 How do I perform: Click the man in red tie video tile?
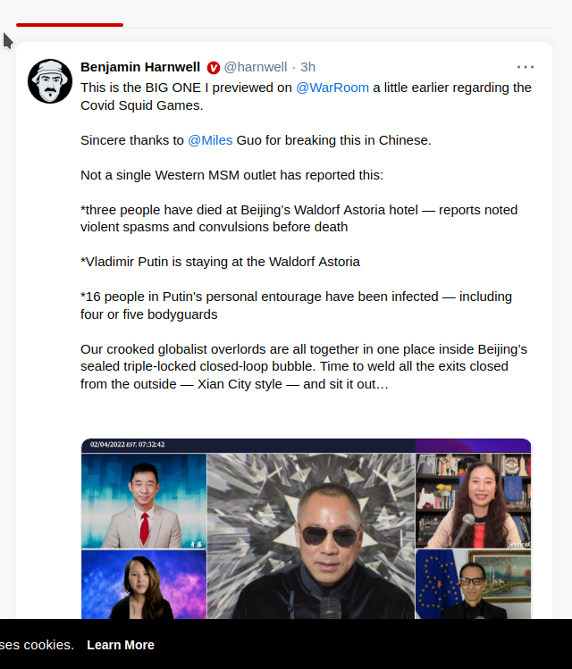pos(144,501)
